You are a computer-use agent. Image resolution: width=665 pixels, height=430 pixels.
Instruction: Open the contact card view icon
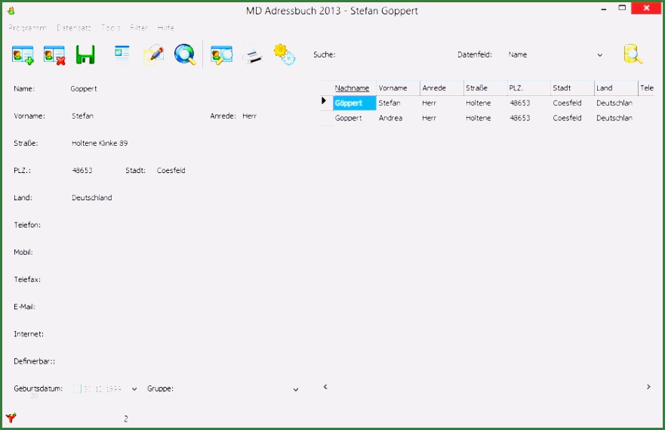pos(122,54)
